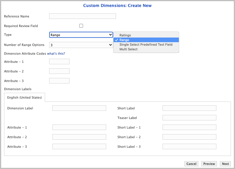Click the Teaser Label input field
235x169 pixels.
[x=189, y=118]
